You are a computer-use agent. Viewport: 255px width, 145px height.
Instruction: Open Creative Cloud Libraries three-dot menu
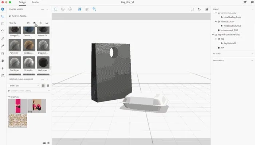[43, 79]
